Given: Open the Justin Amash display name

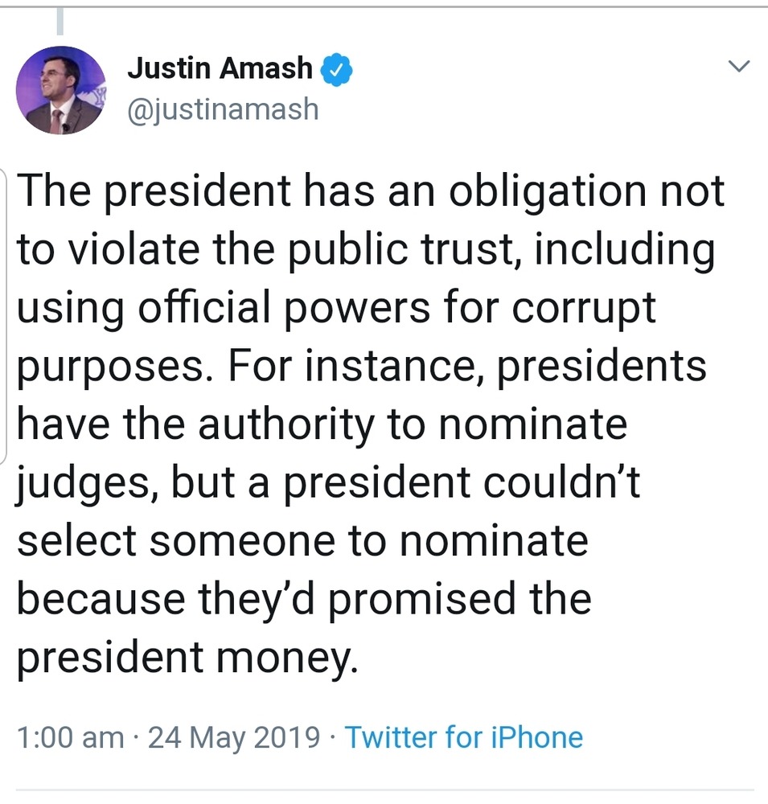Looking at the screenshot, I should [x=220, y=70].
